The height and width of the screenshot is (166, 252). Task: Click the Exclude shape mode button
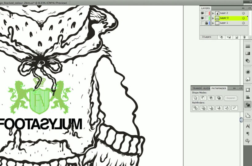pos(219,98)
